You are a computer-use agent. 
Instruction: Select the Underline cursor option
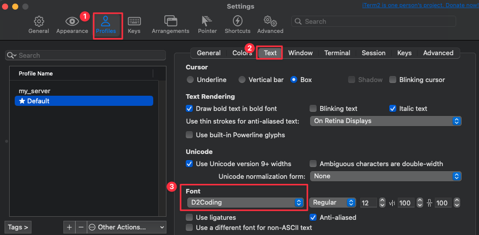point(190,80)
